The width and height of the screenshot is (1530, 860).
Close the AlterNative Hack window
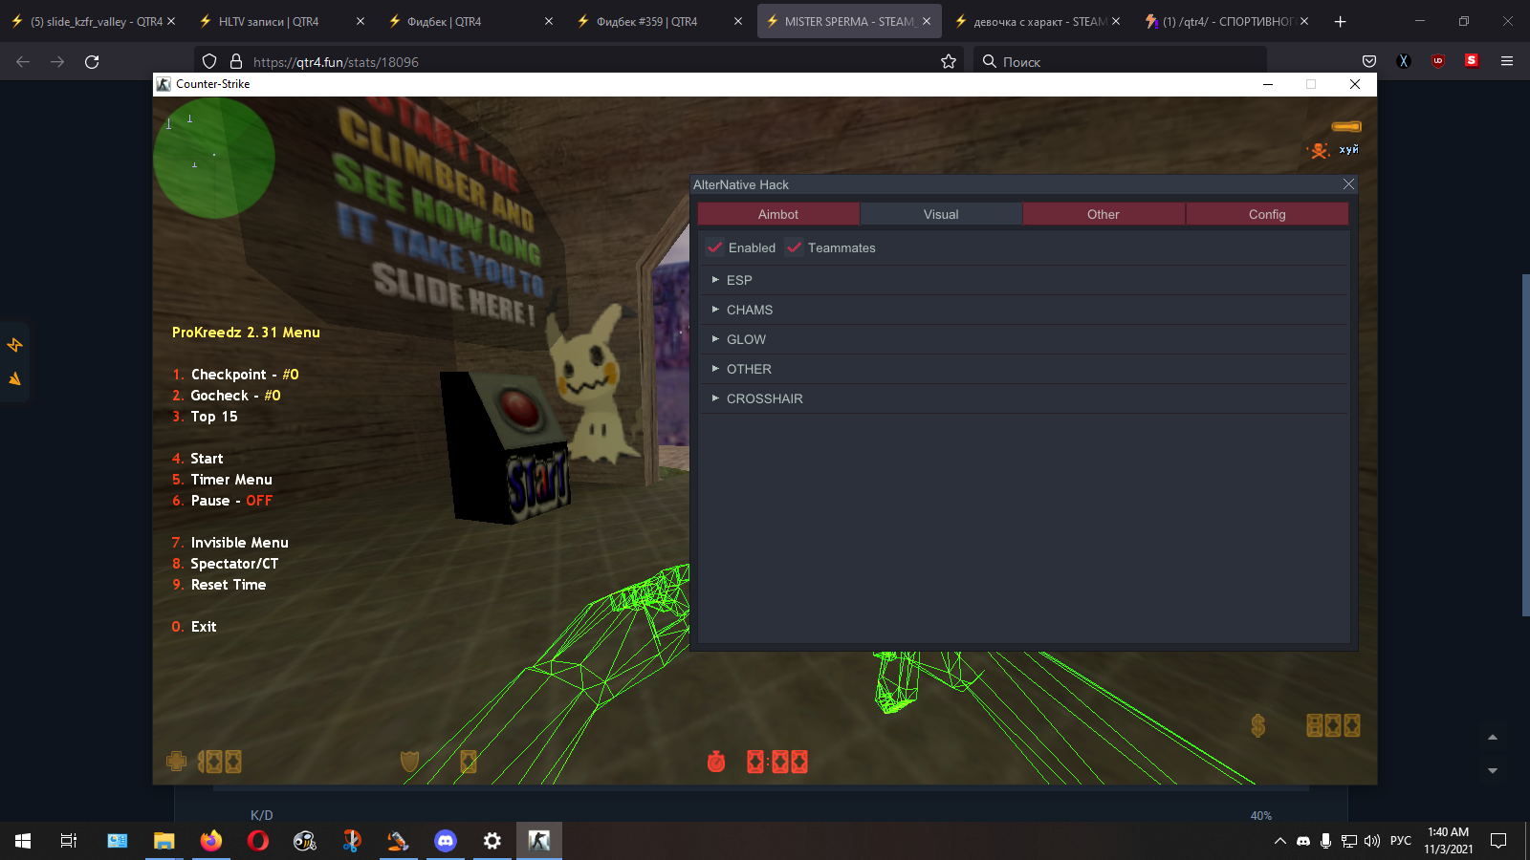[1348, 184]
